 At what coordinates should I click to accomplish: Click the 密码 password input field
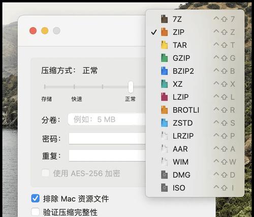[x=107, y=139]
